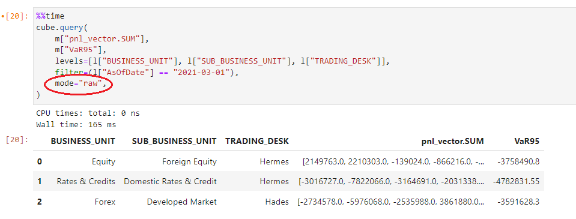The width and height of the screenshot is (576, 219).
Task: Select the input prompt label [20]
Action: coord(17,17)
